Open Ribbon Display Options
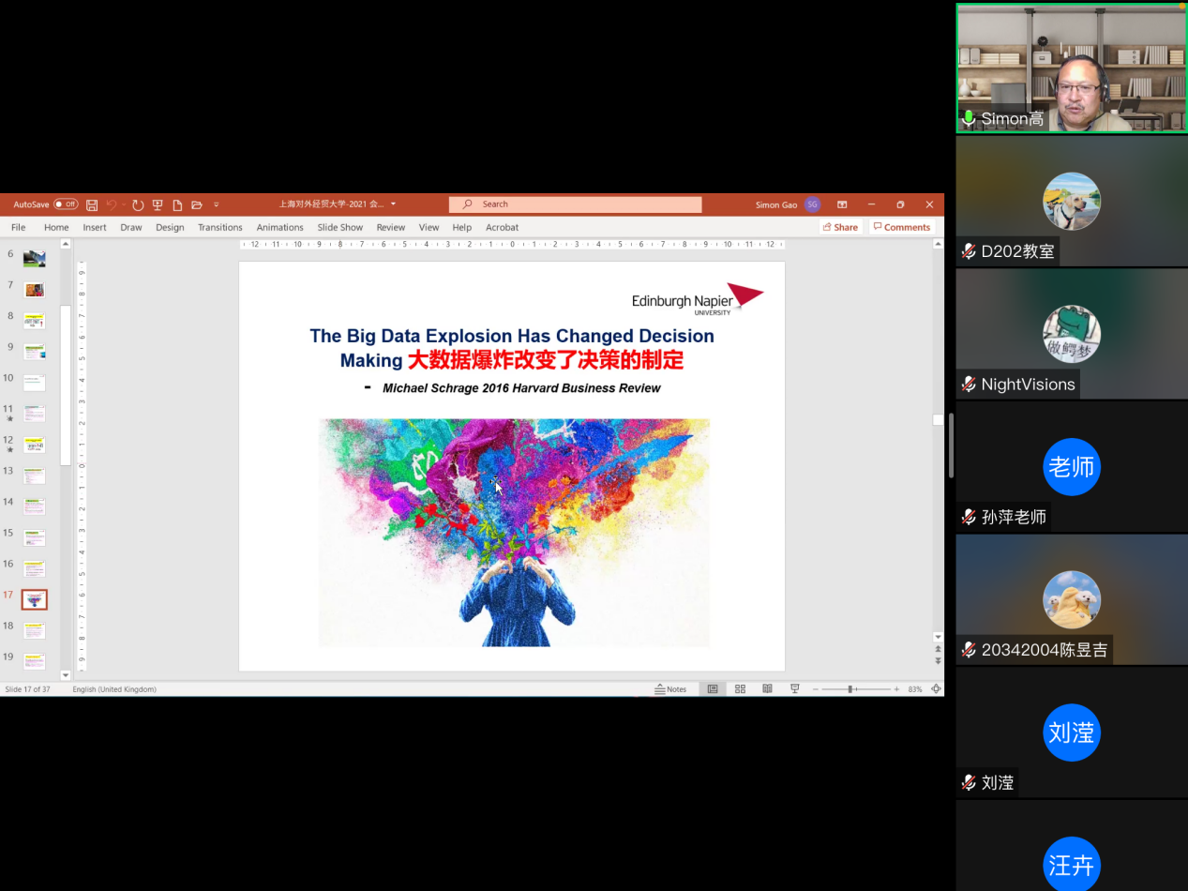This screenshot has height=891, width=1188. (842, 204)
